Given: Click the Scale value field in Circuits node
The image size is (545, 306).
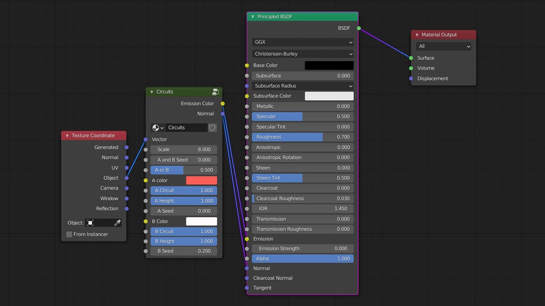Looking at the screenshot, I should tap(184, 149).
